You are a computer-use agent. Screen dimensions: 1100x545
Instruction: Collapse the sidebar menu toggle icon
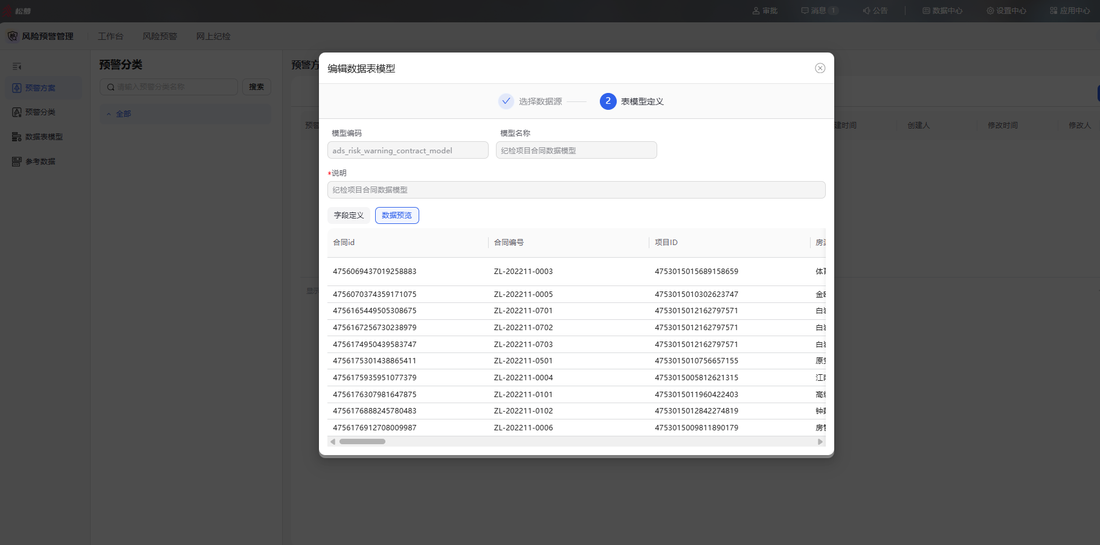(x=17, y=66)
